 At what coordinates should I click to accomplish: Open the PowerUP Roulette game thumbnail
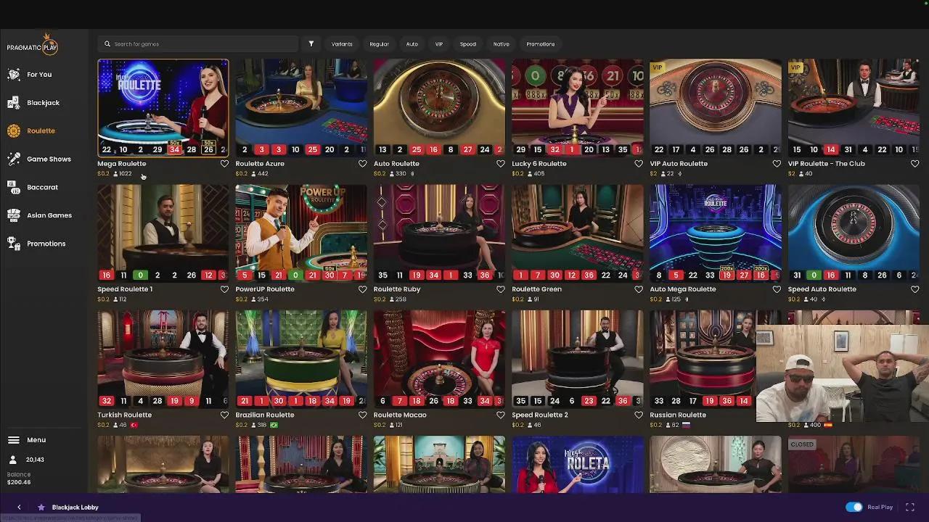point(301,232)
